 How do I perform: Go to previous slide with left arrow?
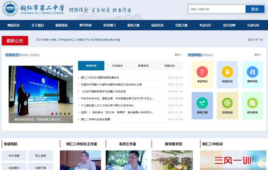[x=12, y=94]
